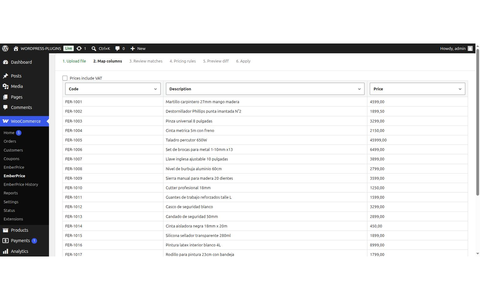
Task: Click description Pinza universal 8 pulgadas
Action: (x=189, y=121)
